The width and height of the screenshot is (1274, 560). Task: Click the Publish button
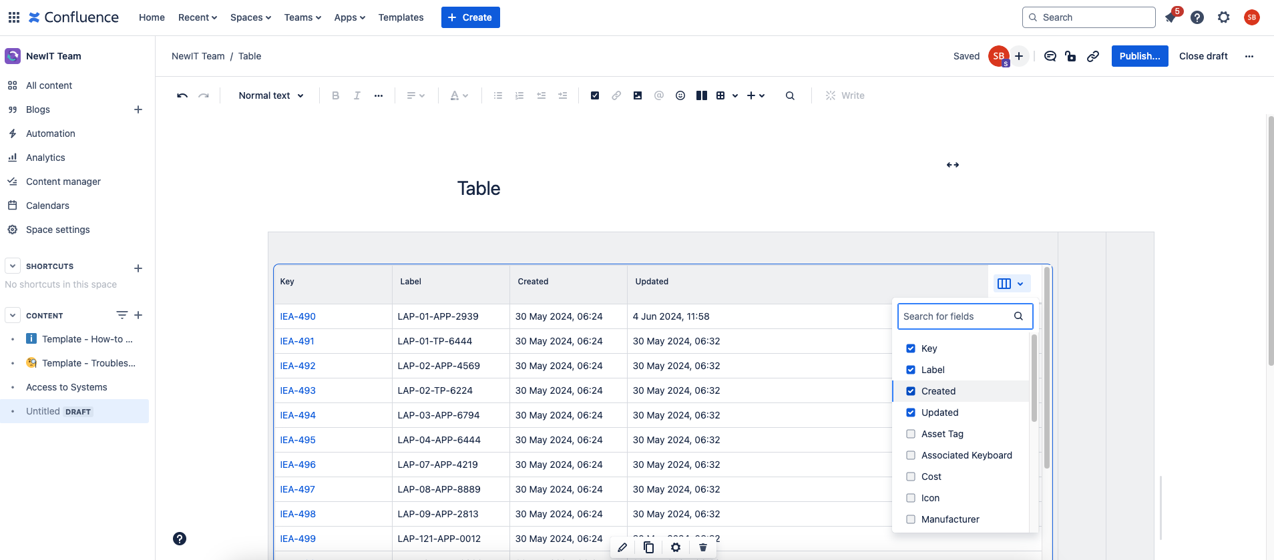click(1139, 56)
